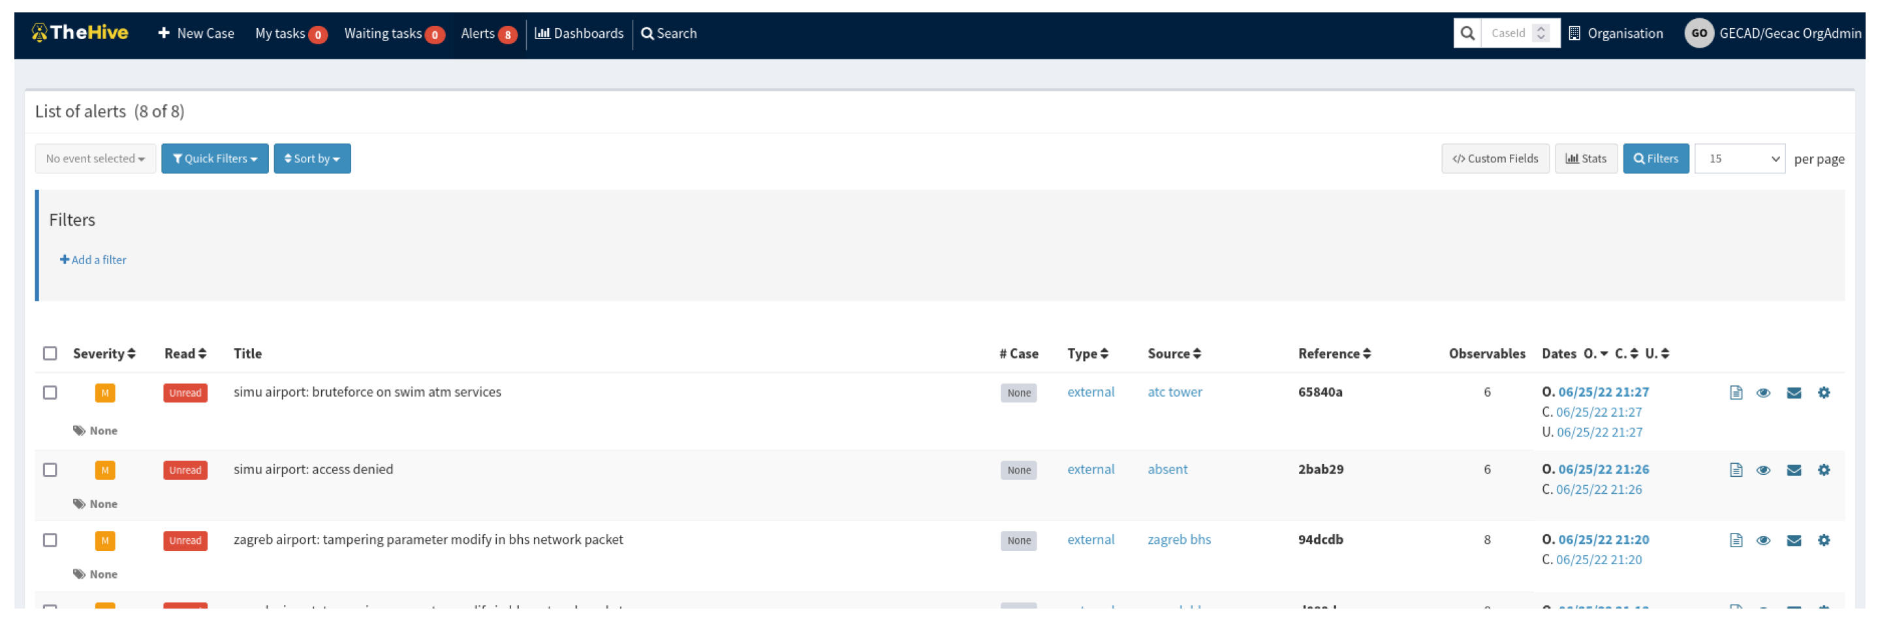
Task: Click document icon on access denied alert
Action: (1734, 470)
